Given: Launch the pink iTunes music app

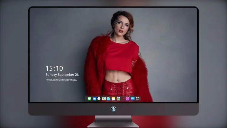Looking at the screenshot, I should pyautogui.click(x=127, y=99).
